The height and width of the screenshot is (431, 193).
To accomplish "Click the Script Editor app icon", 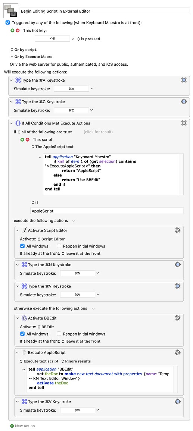I will [24, 230].
